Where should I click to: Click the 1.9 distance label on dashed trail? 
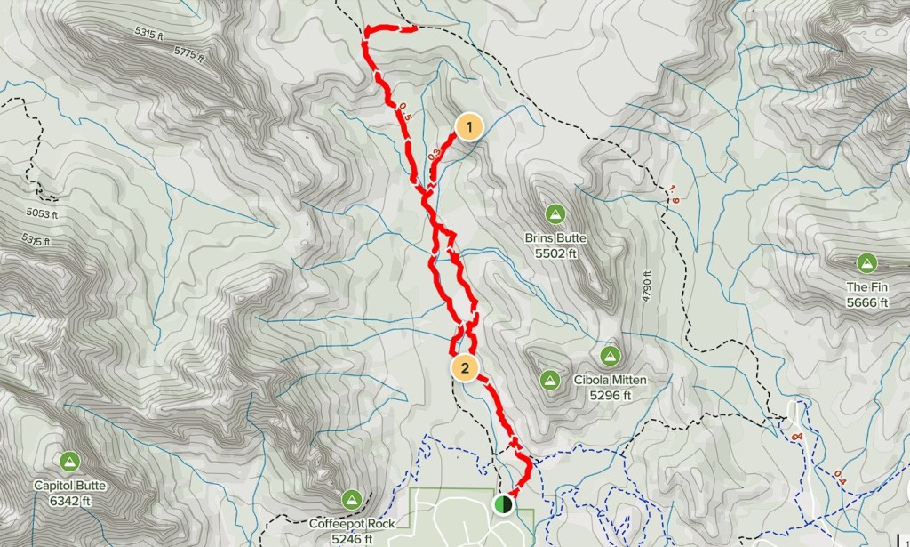(x=674, y=195)
